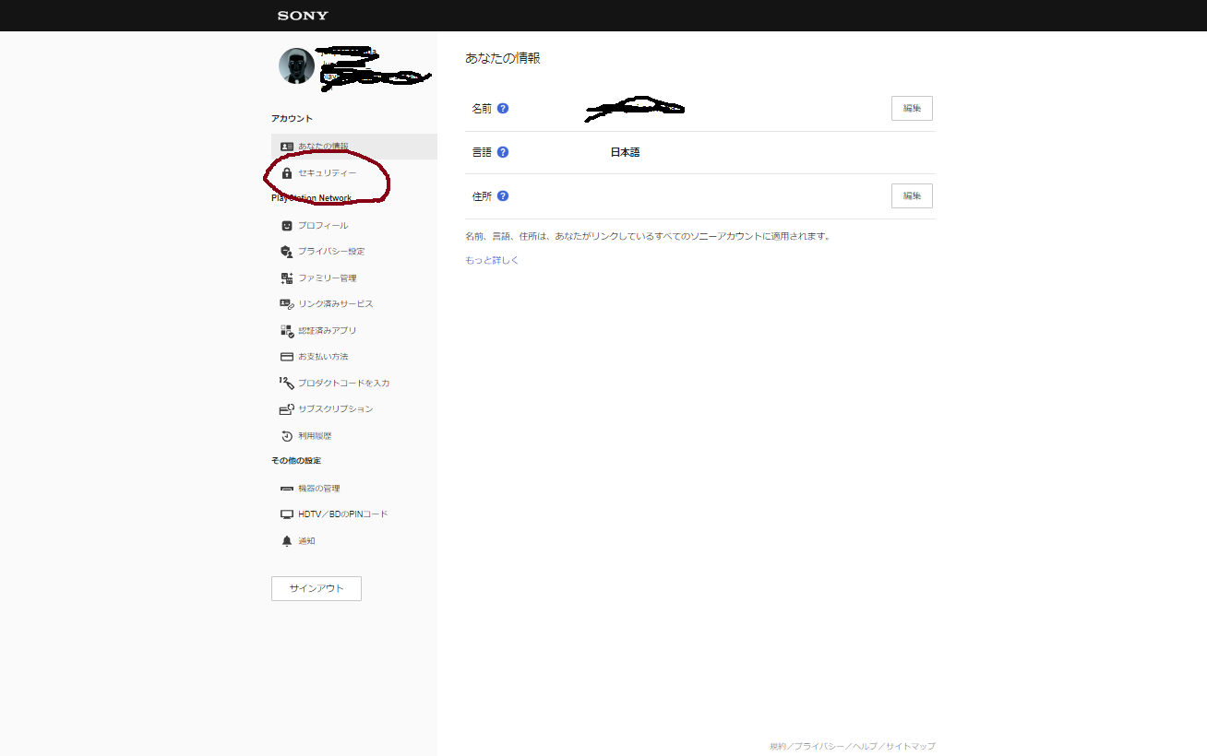Click the TV icon for HDTV/BDのPINコード

point(287,514)
